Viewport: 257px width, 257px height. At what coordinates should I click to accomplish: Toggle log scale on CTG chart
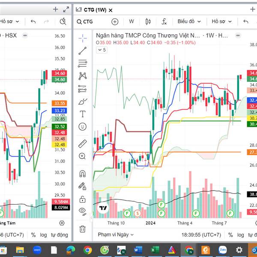pyautogui.click(x=240, y=235)
